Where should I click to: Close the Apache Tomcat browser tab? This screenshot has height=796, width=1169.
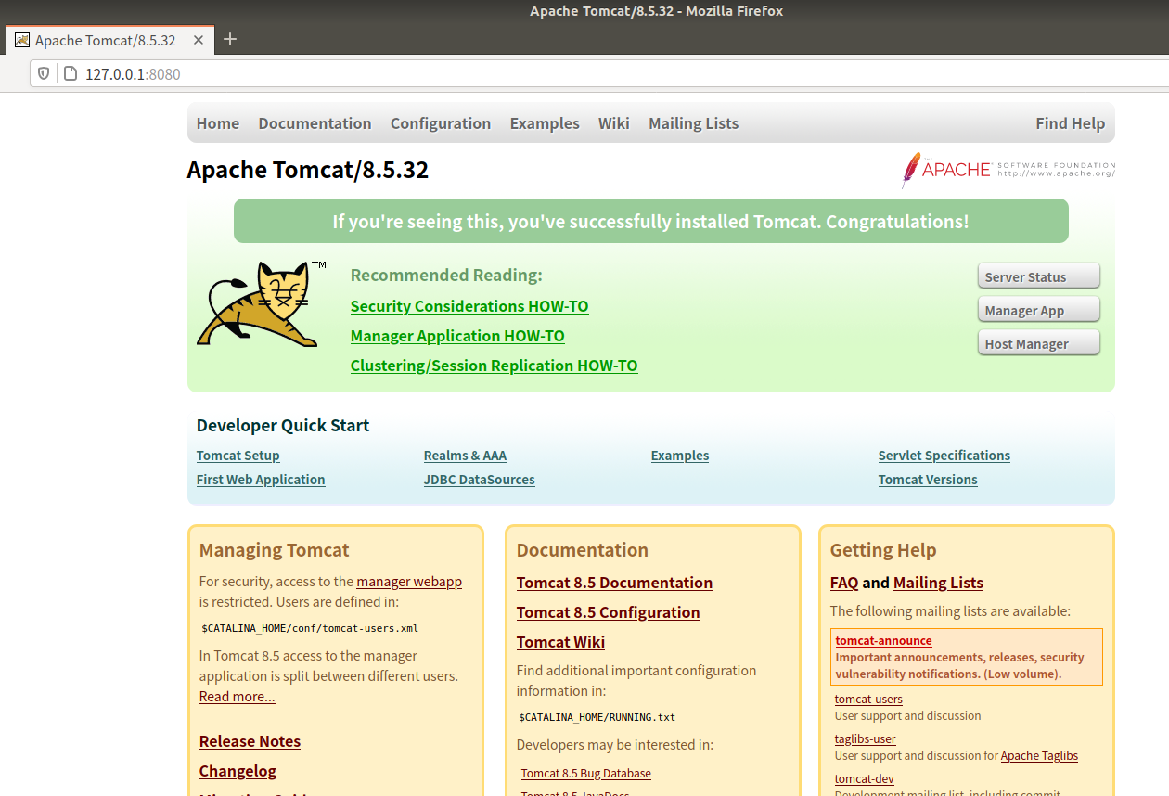(199, 40)
